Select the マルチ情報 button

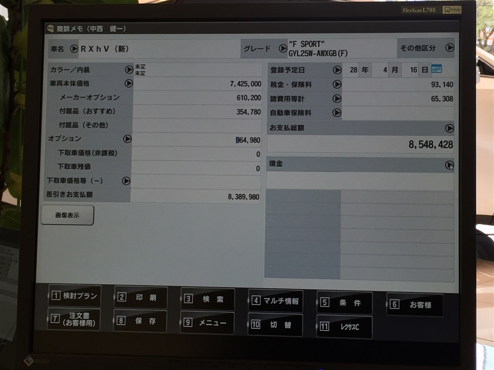coord(275,302)
